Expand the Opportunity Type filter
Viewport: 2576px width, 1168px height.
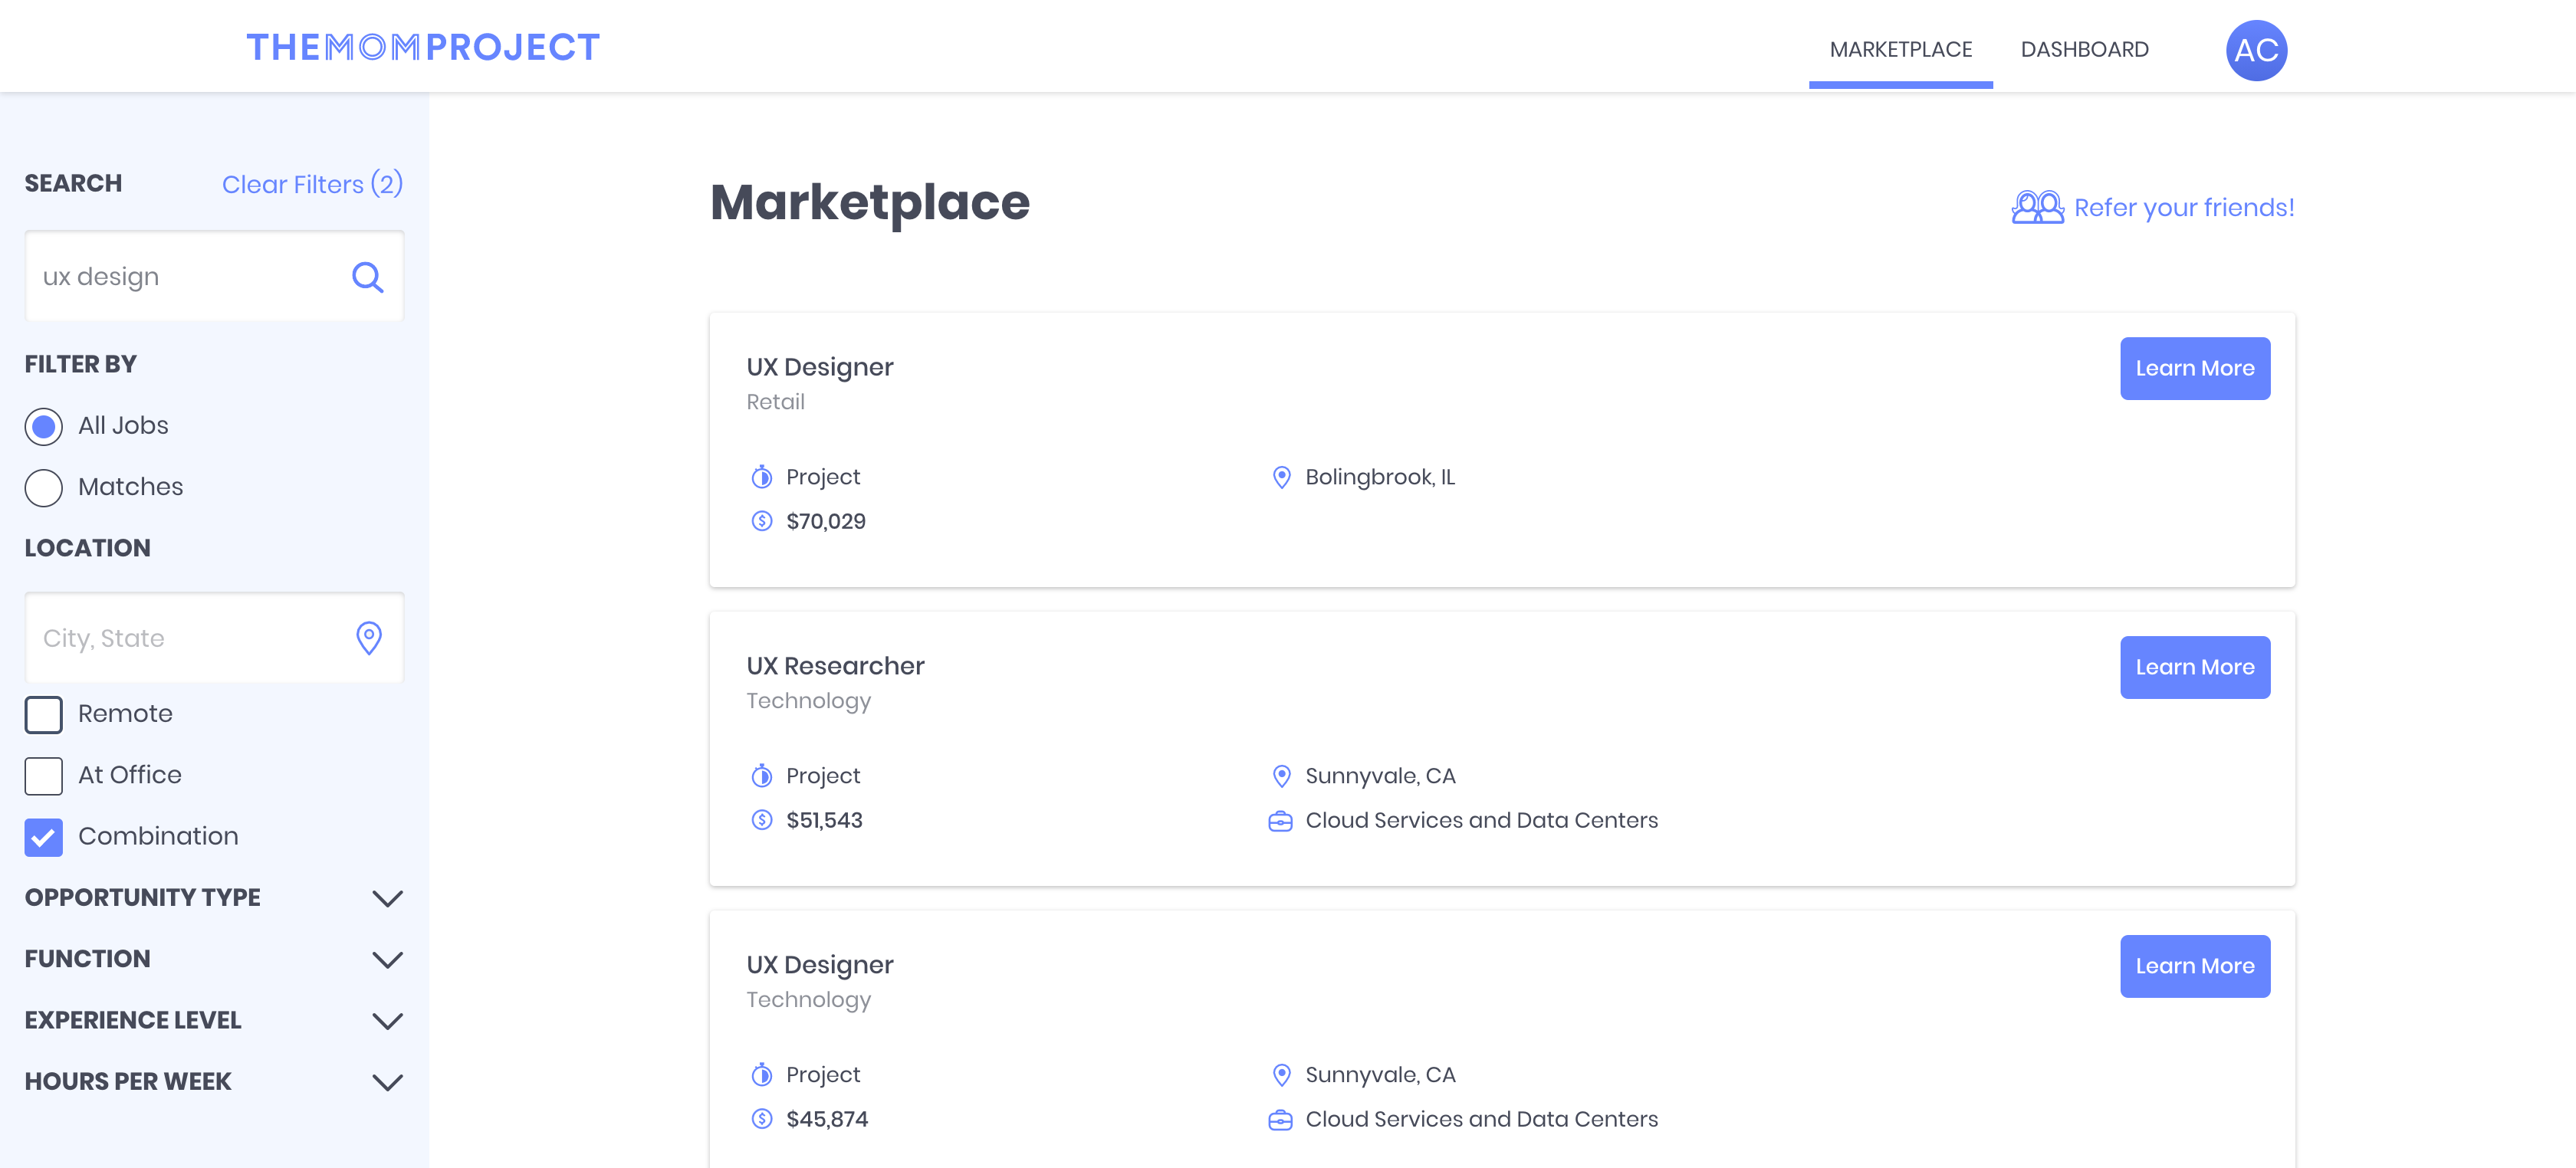click(387, 898)
